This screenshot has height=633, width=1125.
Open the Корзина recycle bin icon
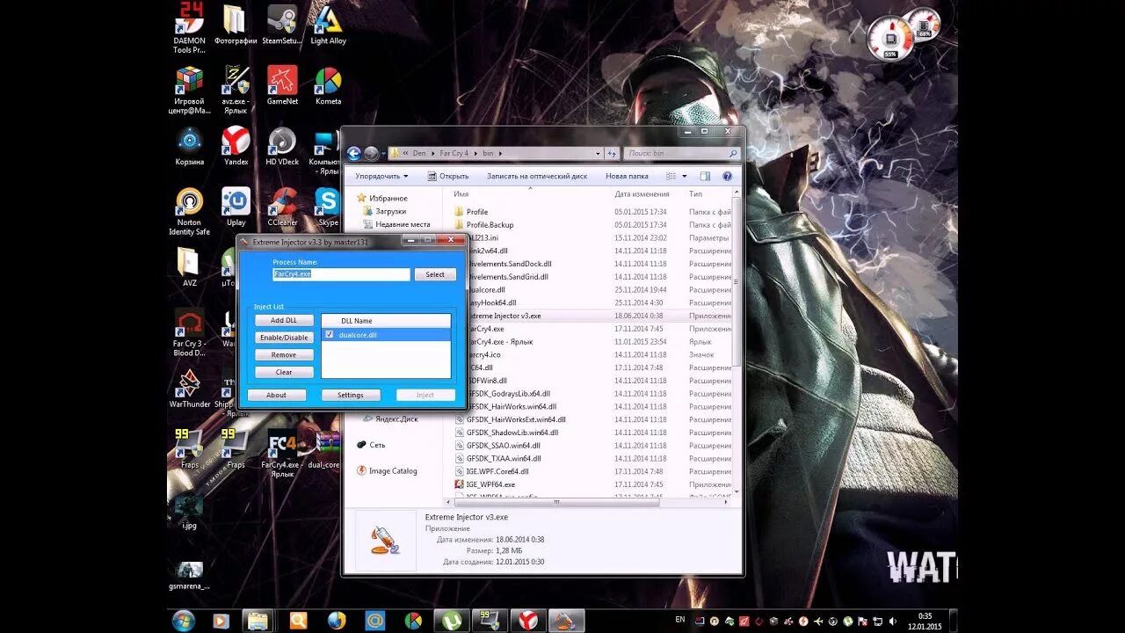(189, 146)
